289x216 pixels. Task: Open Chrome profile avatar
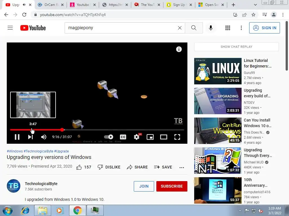274,15
